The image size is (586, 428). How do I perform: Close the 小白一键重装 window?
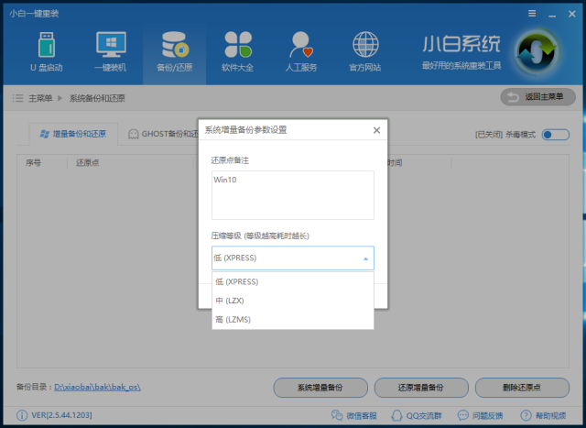tap(571, 14)
